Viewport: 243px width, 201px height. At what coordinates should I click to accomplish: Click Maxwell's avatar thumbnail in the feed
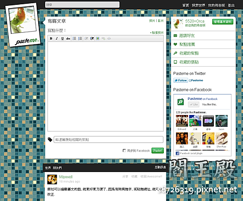(x=52, y=180)
